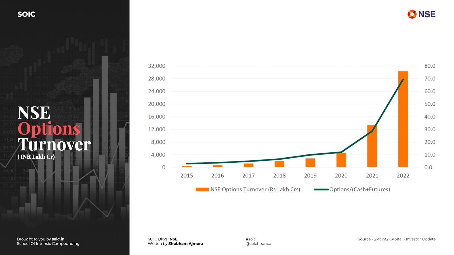
Task: Click the 2021 x-axis label
Action: point(372,176)
